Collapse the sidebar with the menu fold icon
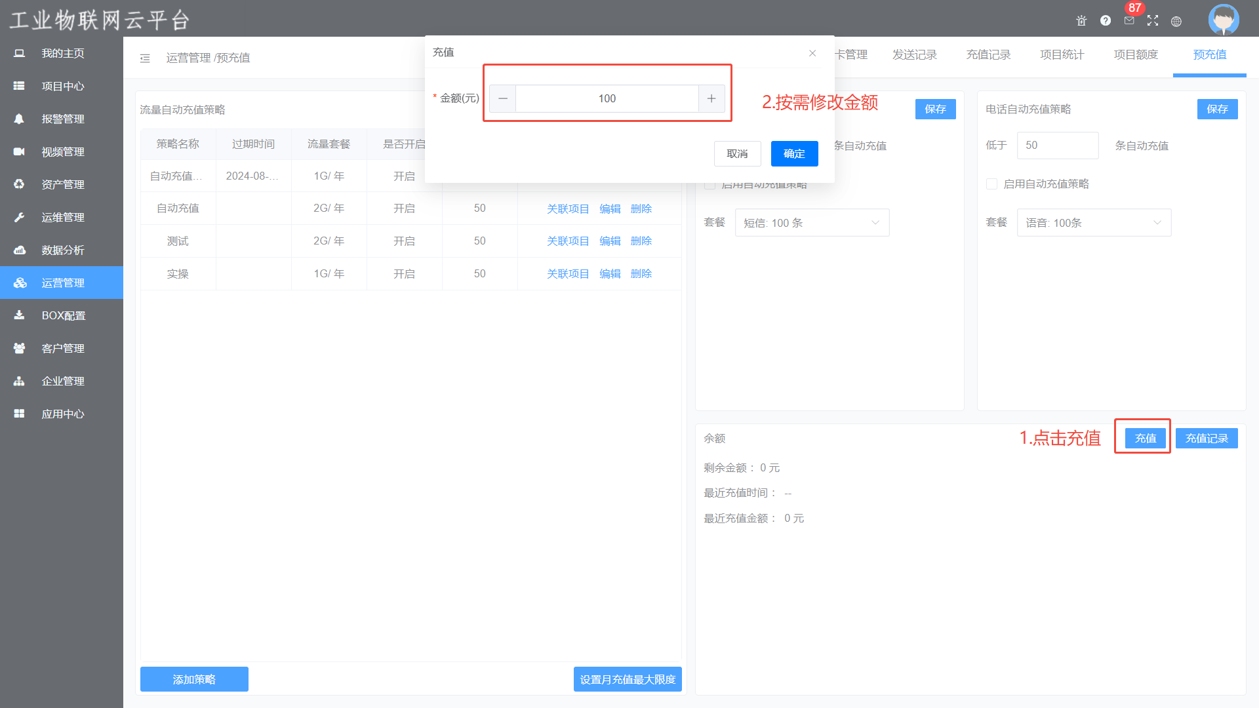 pos(145,58)
